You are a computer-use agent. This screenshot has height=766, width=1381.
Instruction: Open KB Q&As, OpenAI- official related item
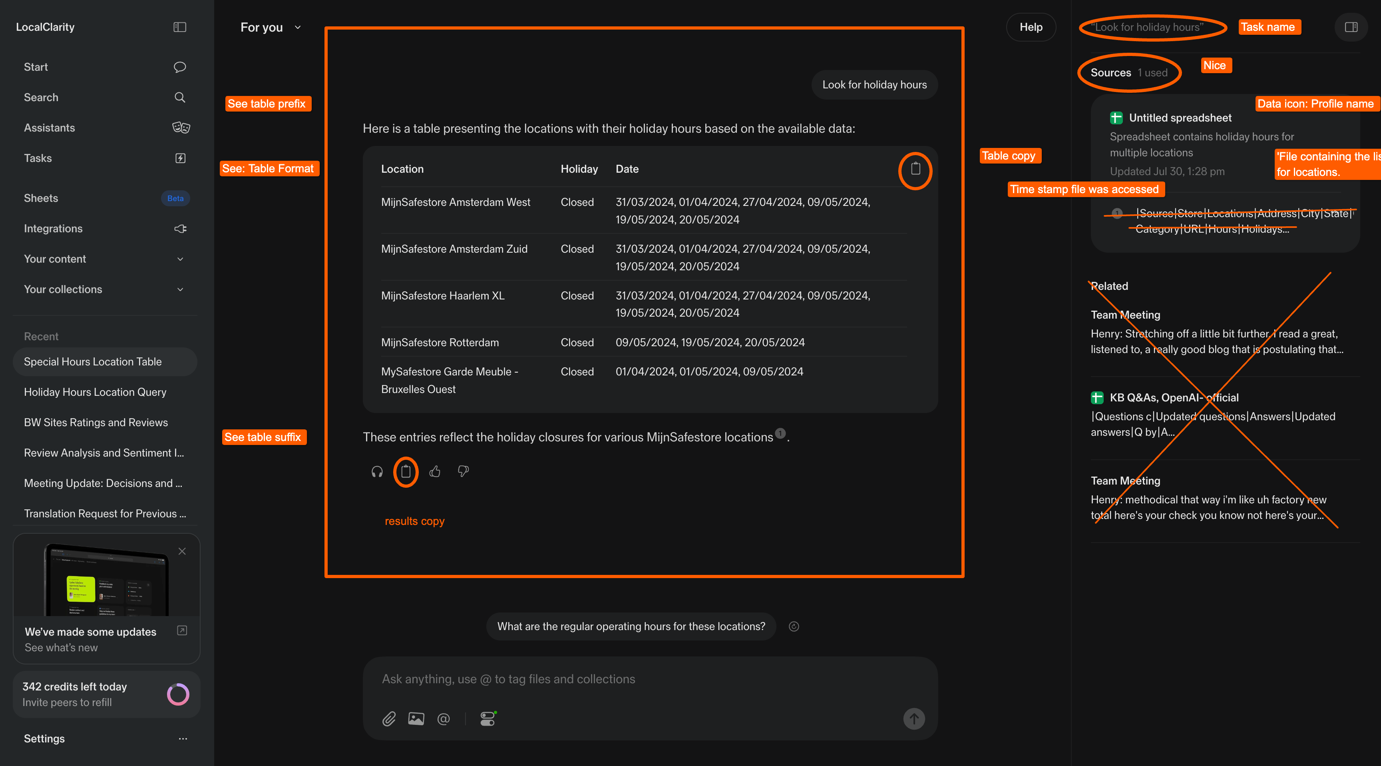point(1225,415)
